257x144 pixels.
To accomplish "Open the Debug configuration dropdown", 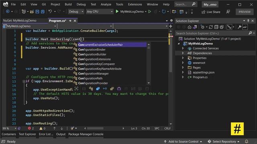I will (76, 12).
